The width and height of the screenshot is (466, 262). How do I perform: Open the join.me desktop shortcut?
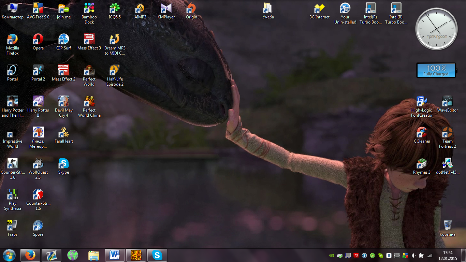(64, 11)
